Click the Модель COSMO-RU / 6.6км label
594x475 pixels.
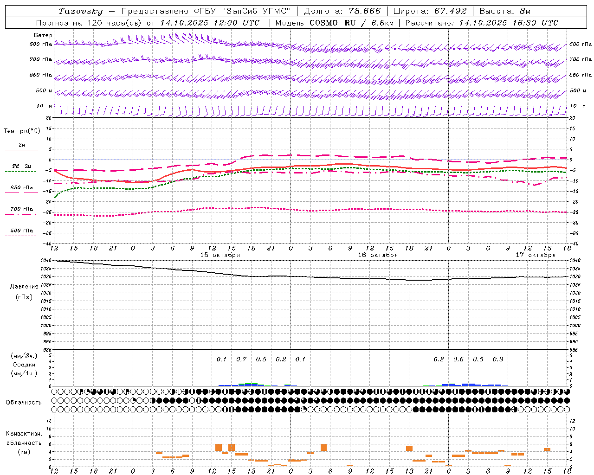pos(334,23)
